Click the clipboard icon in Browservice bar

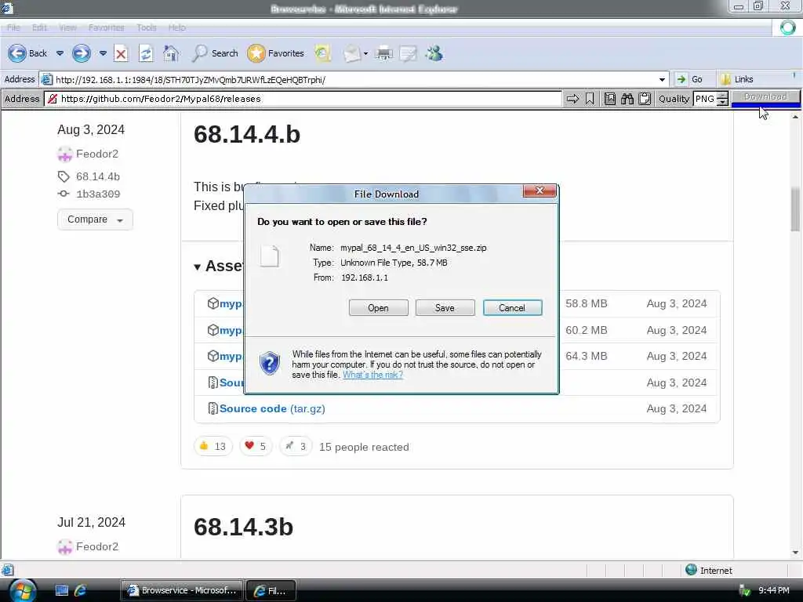click(645, 99)
